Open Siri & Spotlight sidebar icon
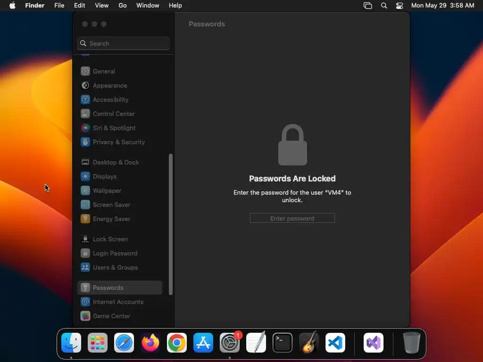The height and width of the screenshot is (362, 483). tap(85, 128)
